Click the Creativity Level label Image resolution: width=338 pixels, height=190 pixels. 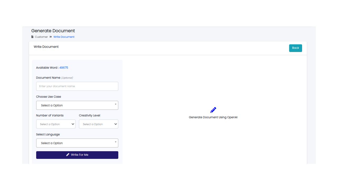pos(90,115)
